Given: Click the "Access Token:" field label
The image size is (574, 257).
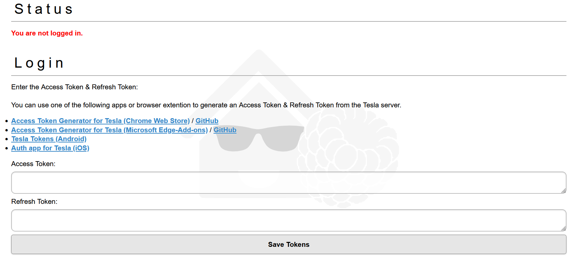Looking at the screenshot, I should pyautogui.click(x=33, y=164).
